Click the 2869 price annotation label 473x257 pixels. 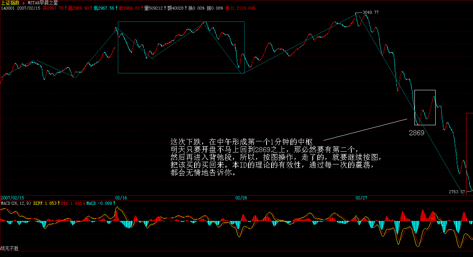(x=417, y=133)
